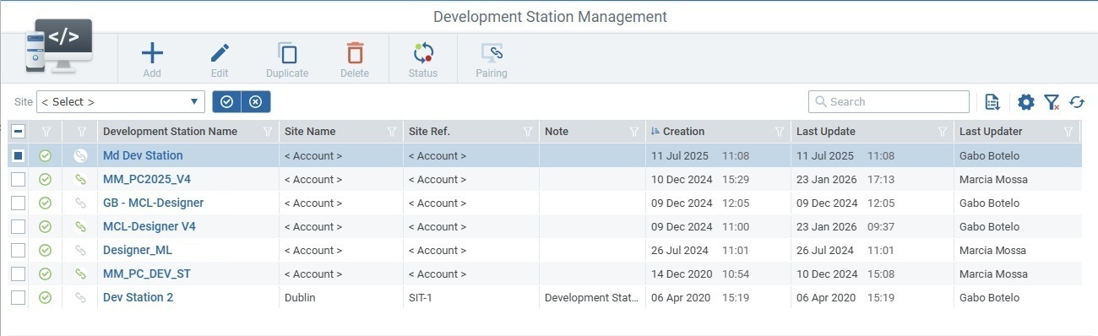1098x336 pixels.
Task: Open the Site select dropdown
Action: pyautogui.click(x=120, y=101)
